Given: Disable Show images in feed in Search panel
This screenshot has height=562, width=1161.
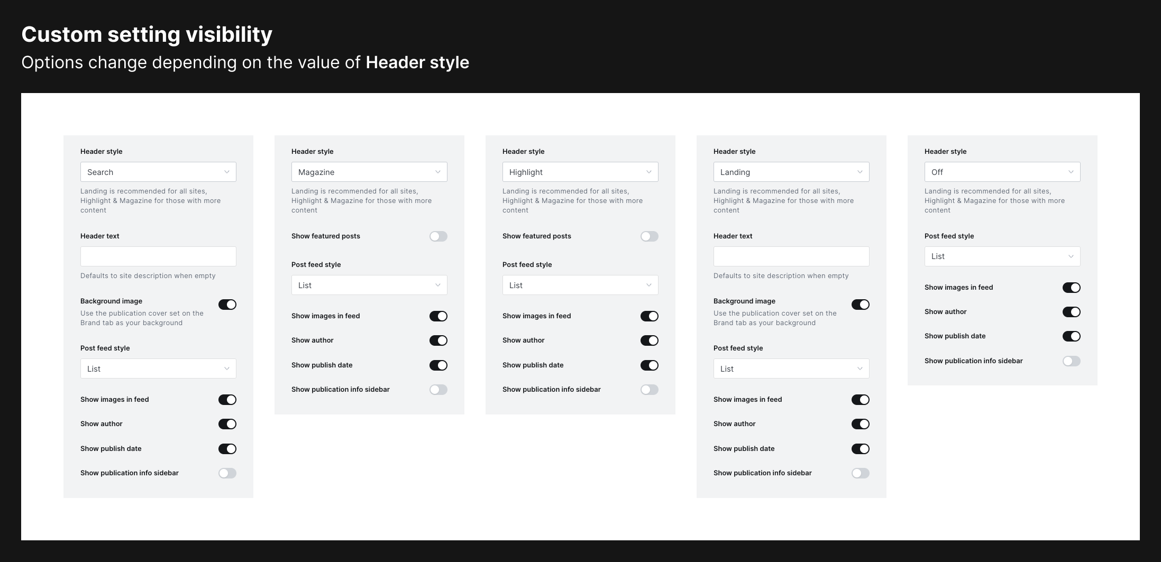Looking at the screenshot, I should pos(227,400).
